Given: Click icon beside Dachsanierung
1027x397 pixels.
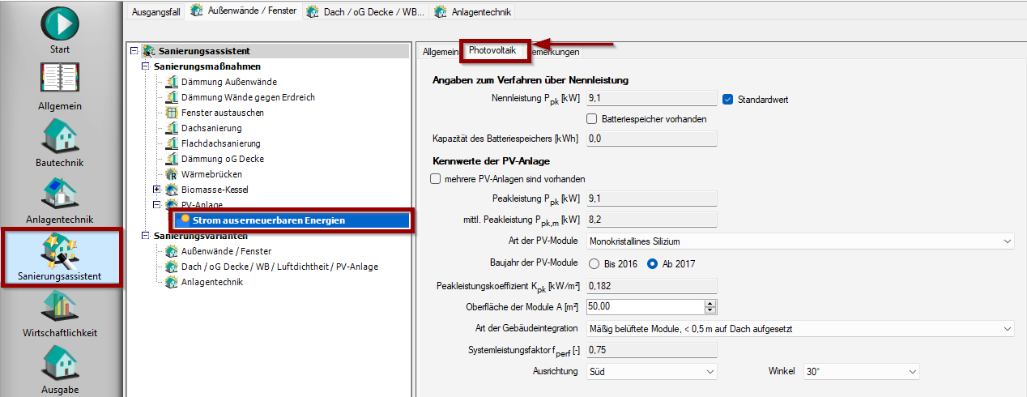Looking at the screenshot, I should pos(171,128).
